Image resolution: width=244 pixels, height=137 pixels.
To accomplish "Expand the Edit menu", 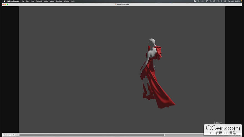I will click(x=27, y=1).
